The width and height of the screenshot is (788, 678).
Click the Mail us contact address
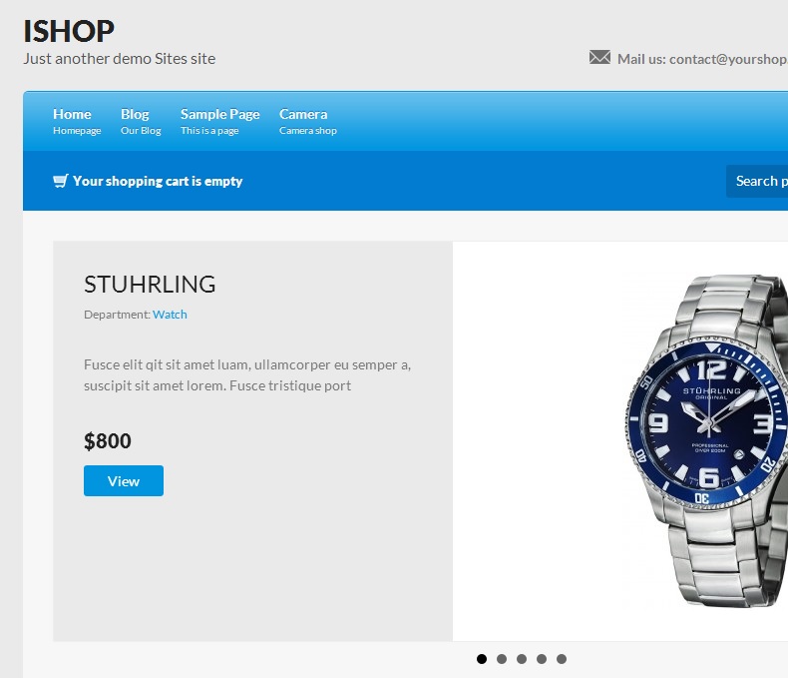click(702, 59)
